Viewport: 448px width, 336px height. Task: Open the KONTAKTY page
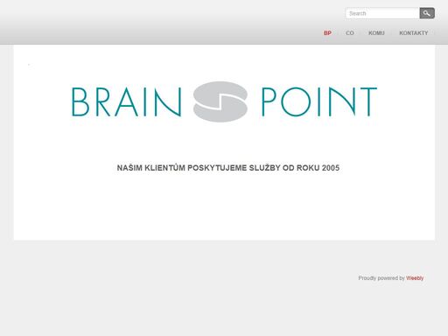[x=414, y=33]
